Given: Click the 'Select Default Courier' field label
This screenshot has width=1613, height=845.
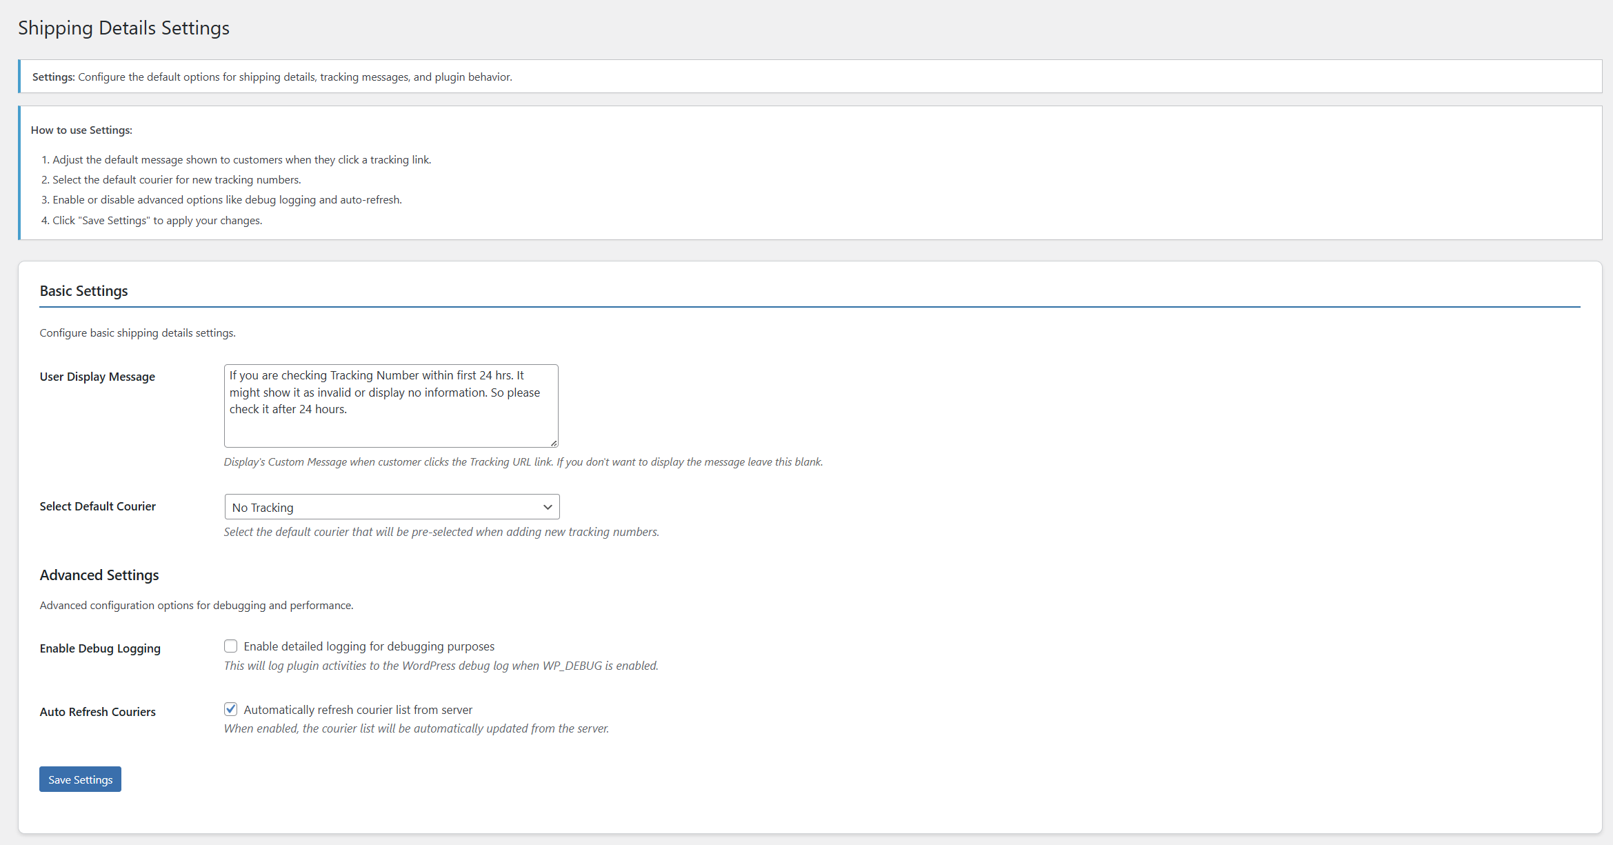Looking at the screenshot, I should tap(97, 506).
